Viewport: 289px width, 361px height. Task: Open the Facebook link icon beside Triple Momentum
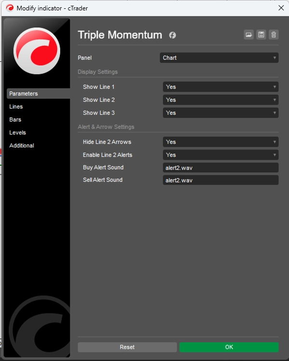coord(172,35)
